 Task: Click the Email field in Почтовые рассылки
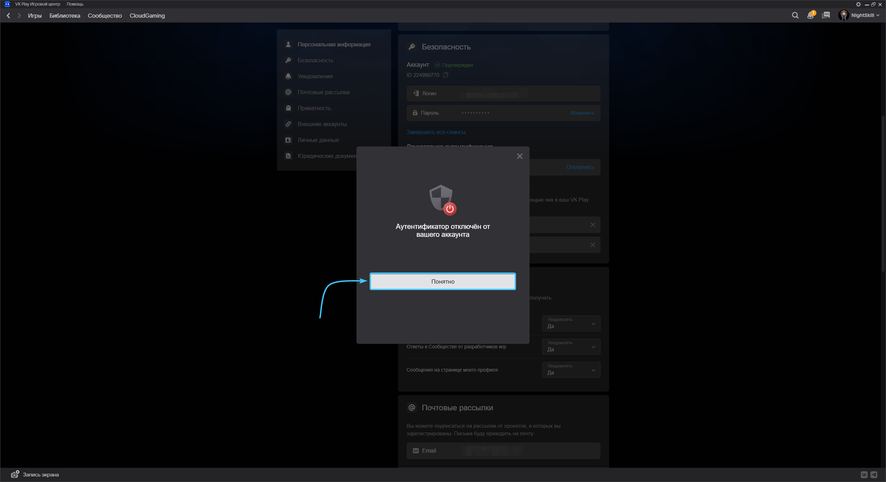coord(503,450)
